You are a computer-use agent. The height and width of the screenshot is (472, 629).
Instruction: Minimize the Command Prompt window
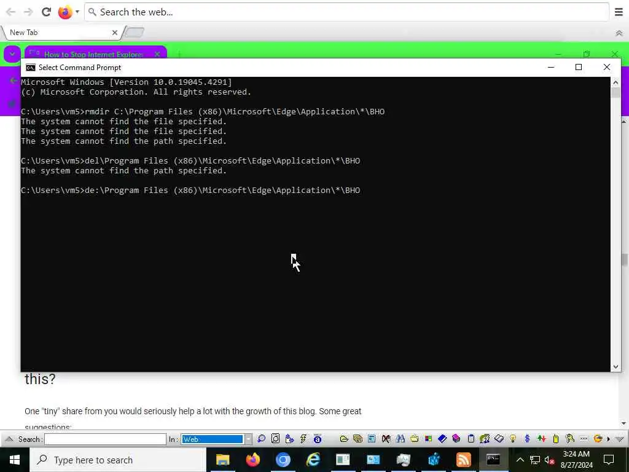pyautogui.click(x=551, y=67)
